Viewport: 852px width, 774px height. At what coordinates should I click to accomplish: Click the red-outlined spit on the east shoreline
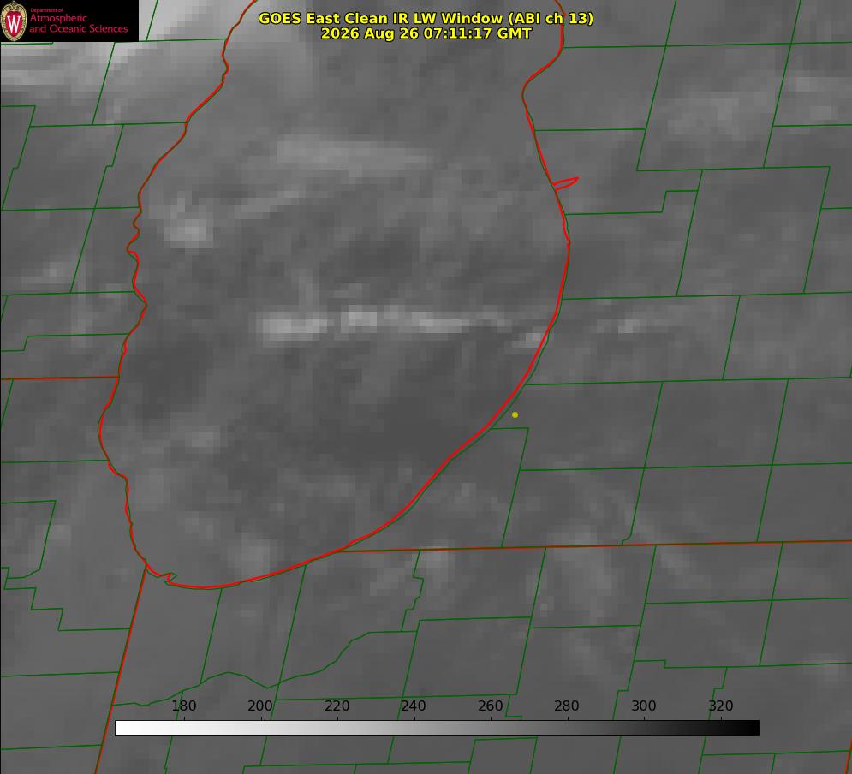[566, 183]
